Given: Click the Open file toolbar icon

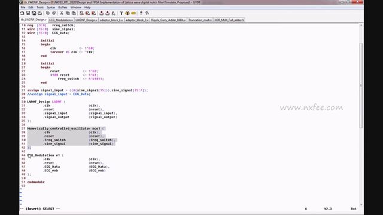Looking at the screenshot, I should tap(22, 13).
